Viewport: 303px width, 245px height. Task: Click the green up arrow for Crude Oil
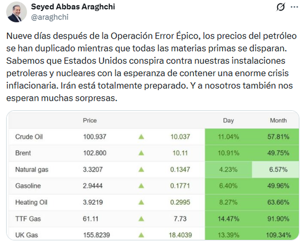click(141, 137)
